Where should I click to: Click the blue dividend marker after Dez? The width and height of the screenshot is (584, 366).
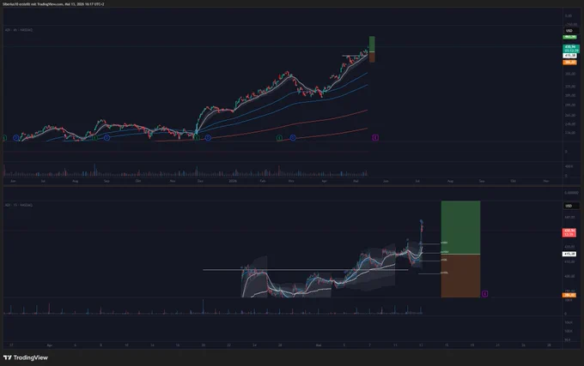click(x=208, y=137)
